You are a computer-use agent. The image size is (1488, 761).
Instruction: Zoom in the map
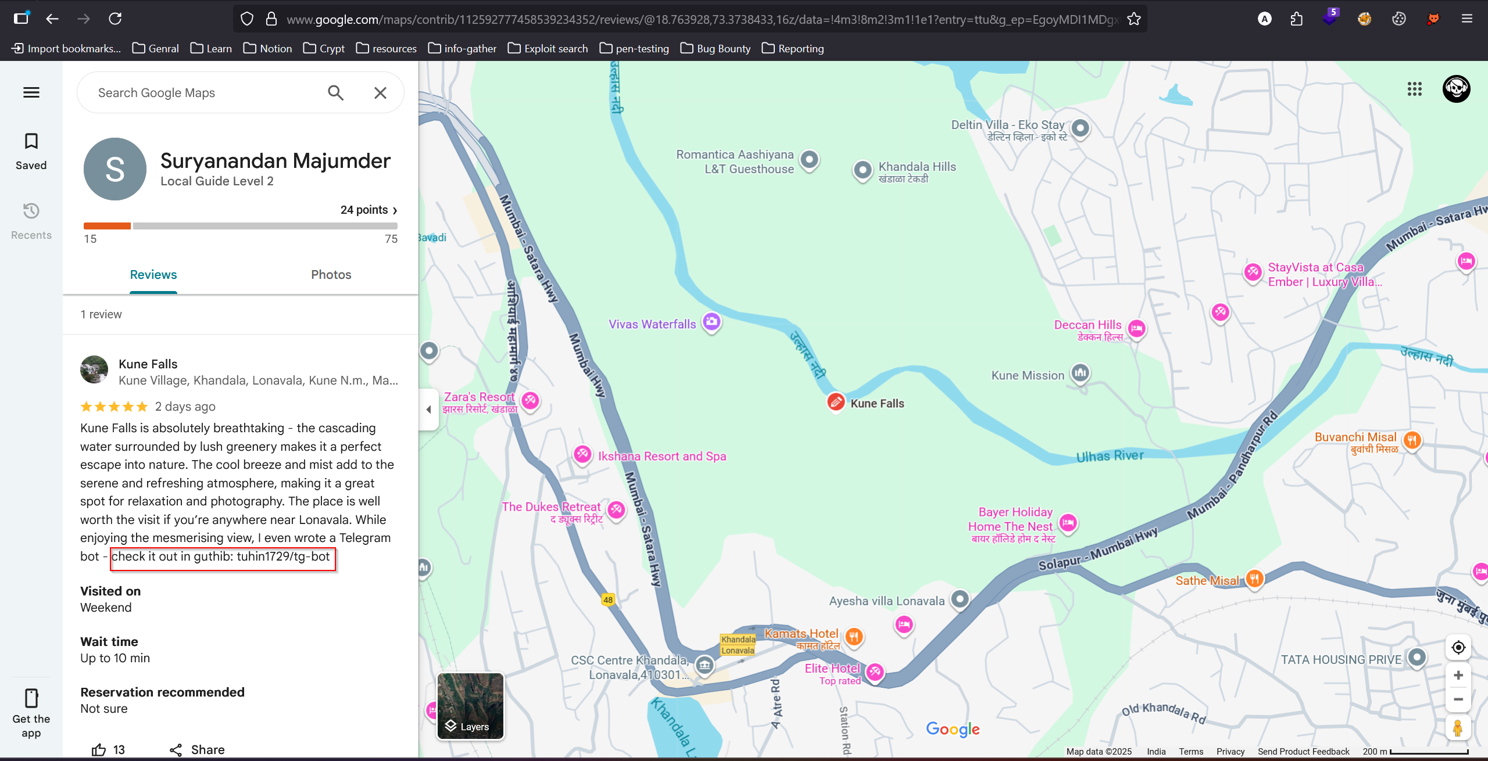click(1458, 675)
